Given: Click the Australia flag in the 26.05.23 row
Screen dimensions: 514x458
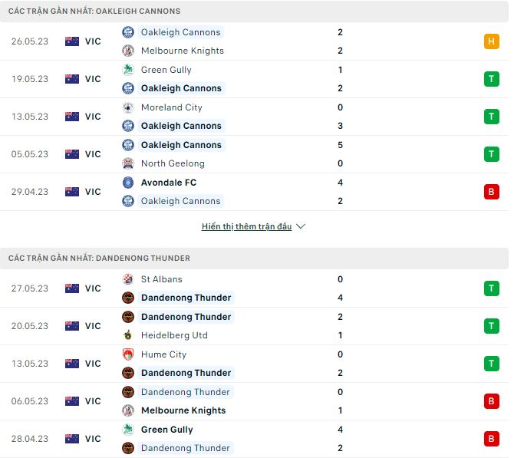Looking at the screenshot, I should tap(72, 41).
